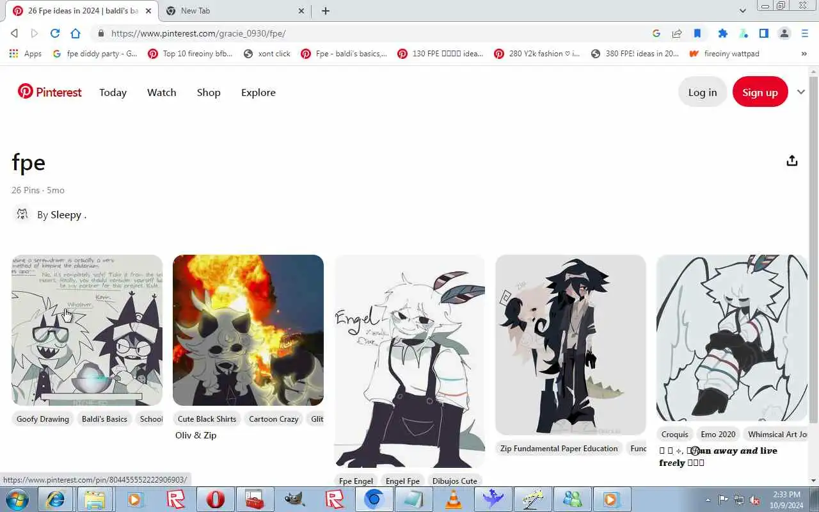Open the Today menu item
This screenshot has width=819, height=512.
(113, 93)
